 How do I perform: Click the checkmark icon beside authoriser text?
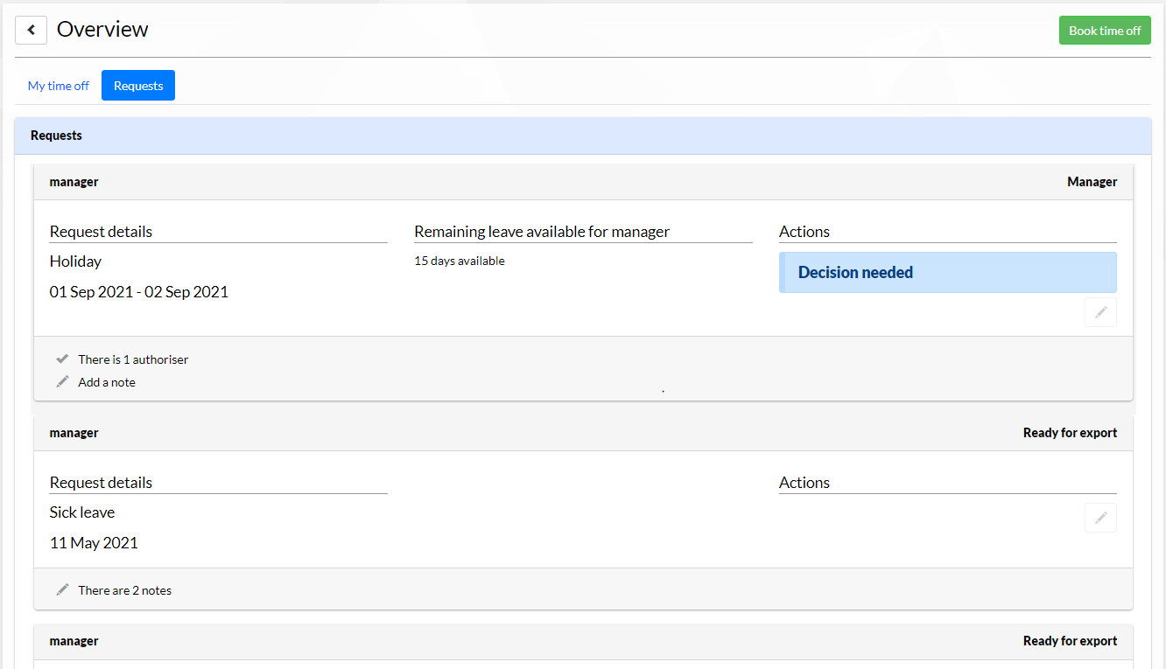pos(62,359)
